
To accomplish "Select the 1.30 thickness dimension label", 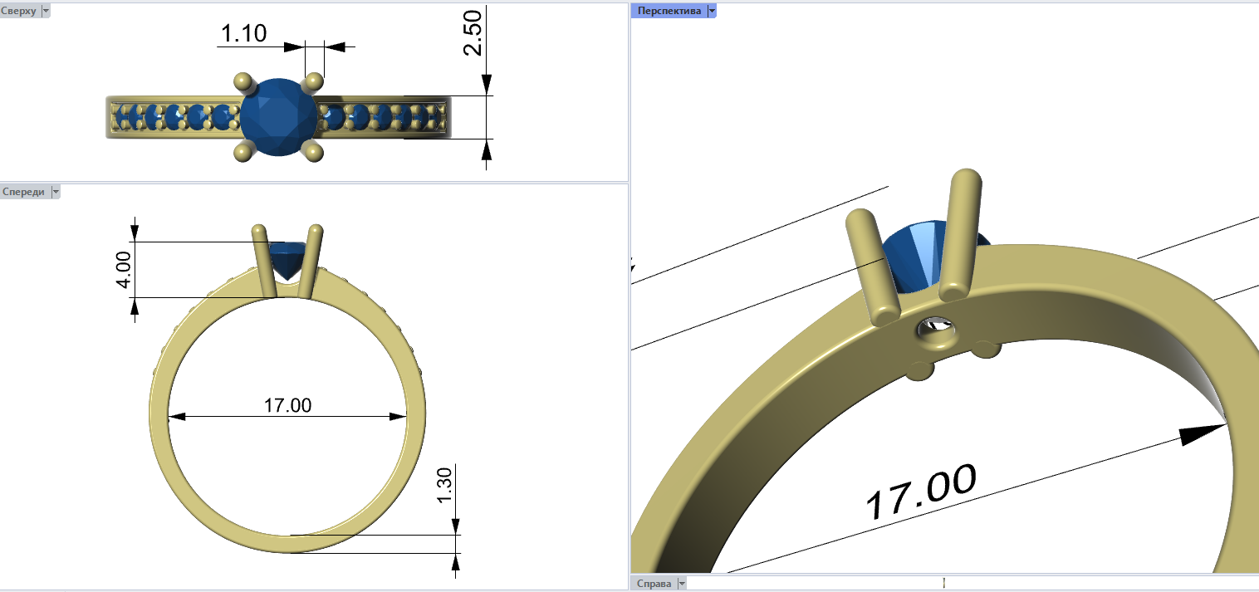I will point(443,483).
